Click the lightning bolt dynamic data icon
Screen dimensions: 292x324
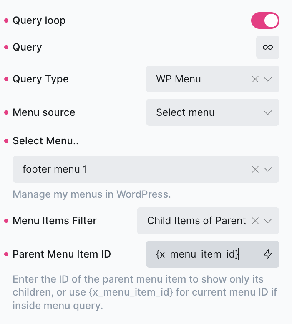click(x=268, y=254)
